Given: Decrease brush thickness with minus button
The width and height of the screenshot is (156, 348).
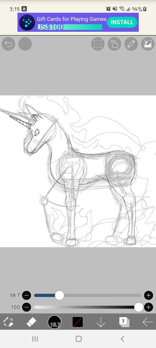Looking at the screenshot, I should click(26, 295).
